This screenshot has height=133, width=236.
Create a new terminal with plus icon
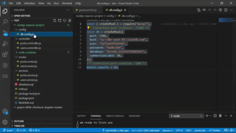point(207,116)
